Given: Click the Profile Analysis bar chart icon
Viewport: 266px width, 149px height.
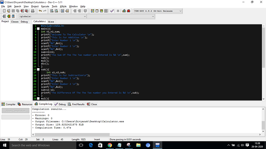Looking at the screenshot, I should [x=124, y=11].
